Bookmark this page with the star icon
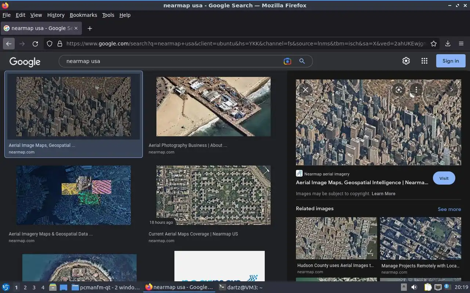The image size is (470, 293). 434,44
